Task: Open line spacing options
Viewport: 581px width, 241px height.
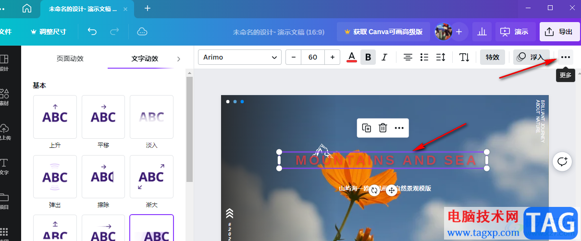Action: coord(440,57)
